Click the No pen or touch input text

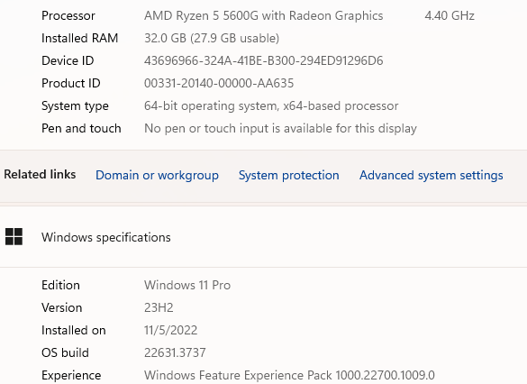281,128
